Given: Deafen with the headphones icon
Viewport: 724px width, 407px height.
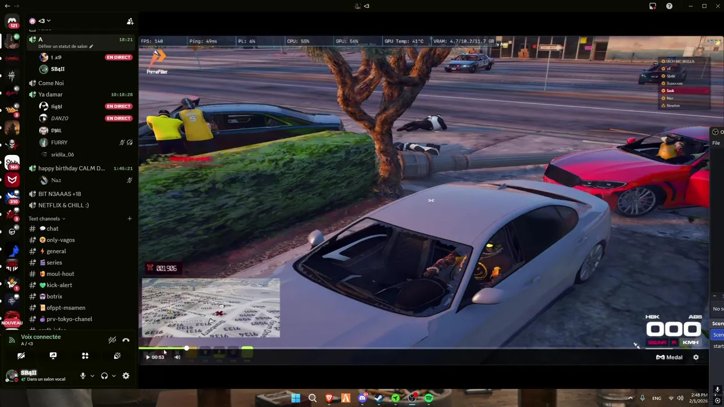Looking at the screenshot, I should [x=104, y=376].
